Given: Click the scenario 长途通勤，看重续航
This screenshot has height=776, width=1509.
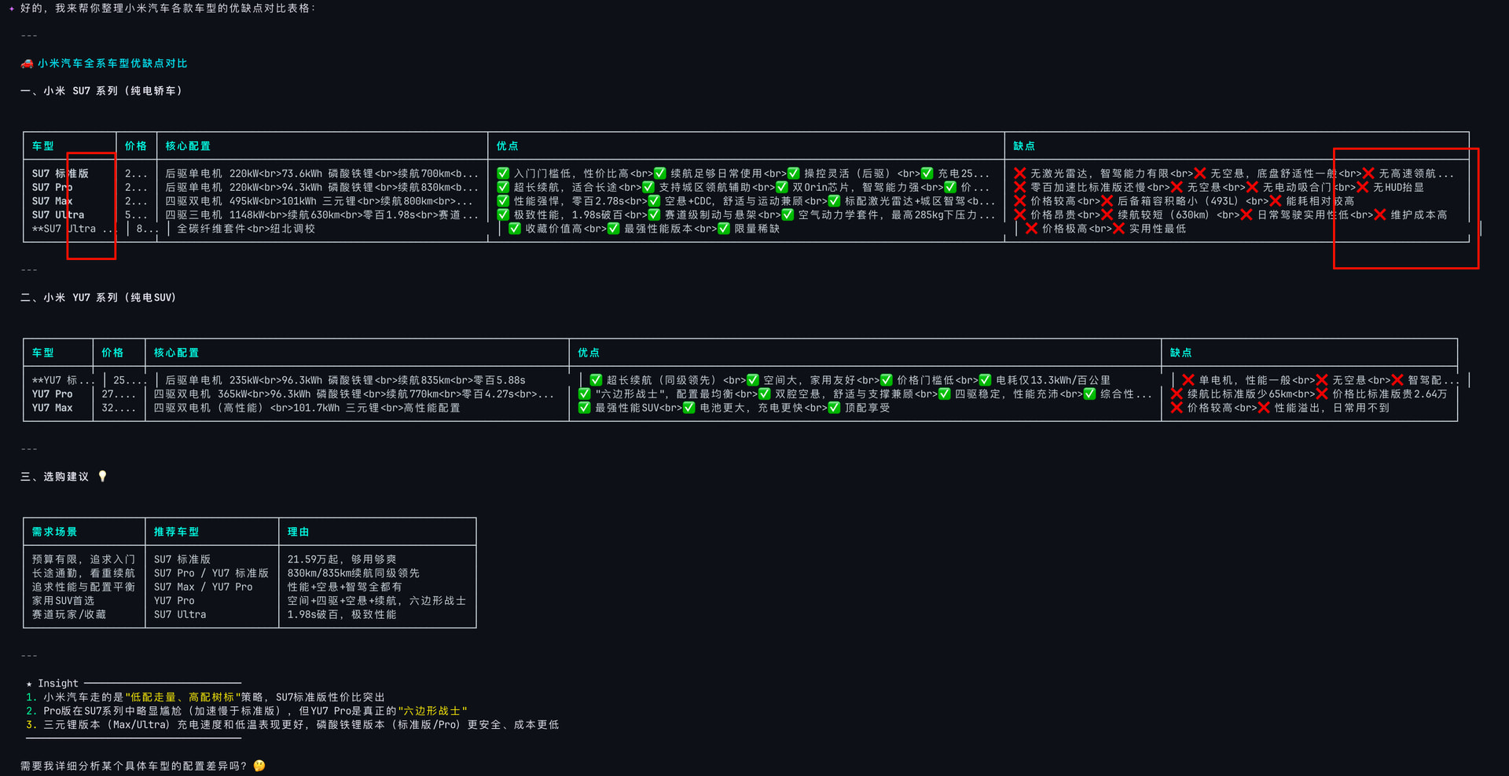Looking at the screenshot, I should coord(84,573).
